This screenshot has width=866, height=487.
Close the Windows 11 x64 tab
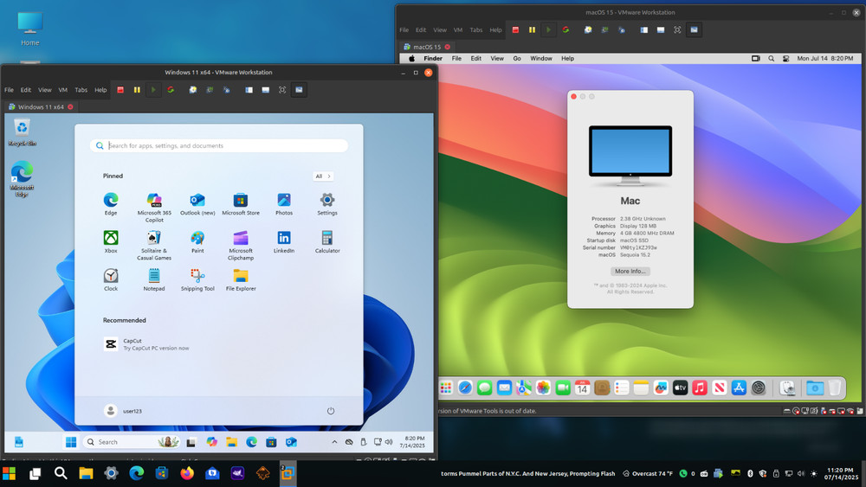point(71,107)
